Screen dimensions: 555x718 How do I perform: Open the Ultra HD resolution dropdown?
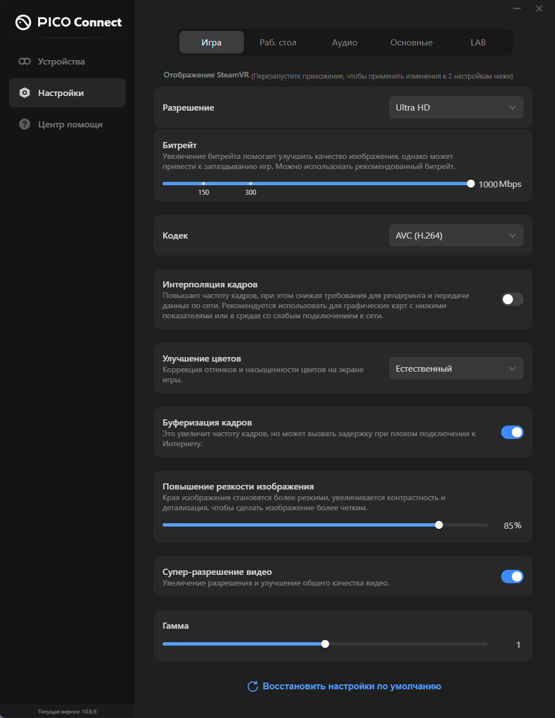[456, 107]
